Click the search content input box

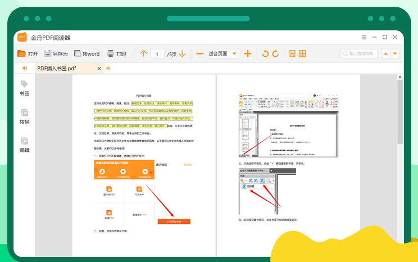click(359, 53)
